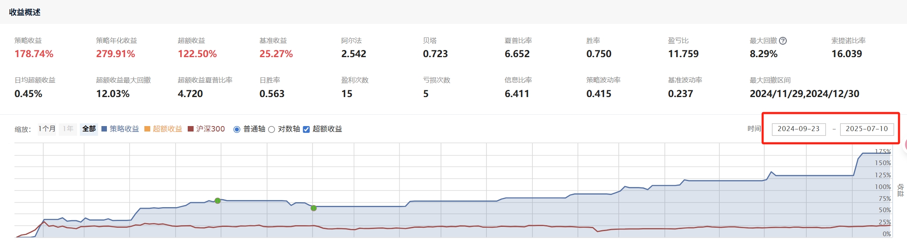Image resolution: width=907 pixels, height=250 pixels.
Task: Toggle the 沪深300 legend series
Action: tap(206, 129)
